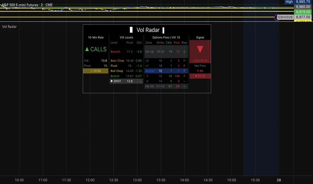Select the highlighted Anchor zone row
Image resolution: width=313 pixels, height=184 pixels.
[x=166, y=71]
